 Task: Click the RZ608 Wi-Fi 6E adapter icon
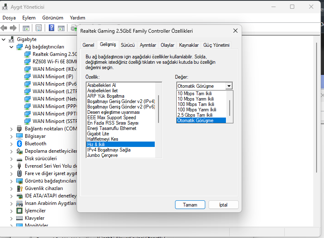pyautogui.click(x=27, y=62)
